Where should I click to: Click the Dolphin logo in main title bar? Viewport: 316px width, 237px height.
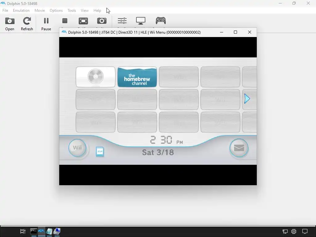[3, 3]
